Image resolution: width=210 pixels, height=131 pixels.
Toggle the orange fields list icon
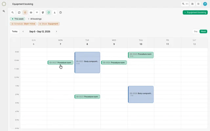tap(25, 12)
